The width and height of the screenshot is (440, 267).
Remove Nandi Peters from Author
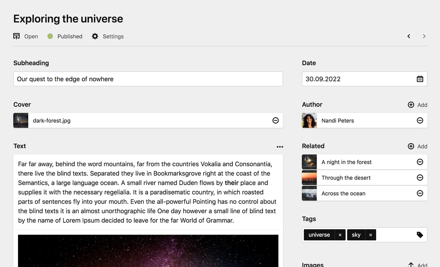tap(420, 120)
